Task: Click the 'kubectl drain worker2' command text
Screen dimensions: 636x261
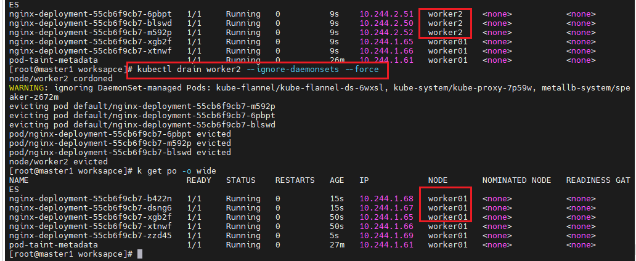Action: 189,70
